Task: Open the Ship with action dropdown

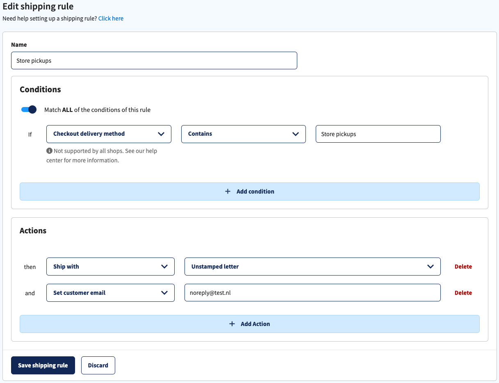Action: (110, 267)
